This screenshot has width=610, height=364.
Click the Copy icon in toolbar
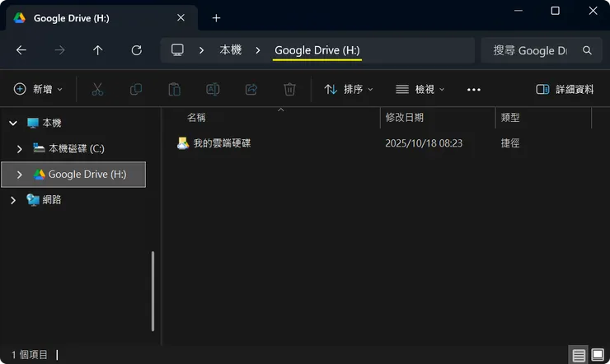click(x=136, y=89)
